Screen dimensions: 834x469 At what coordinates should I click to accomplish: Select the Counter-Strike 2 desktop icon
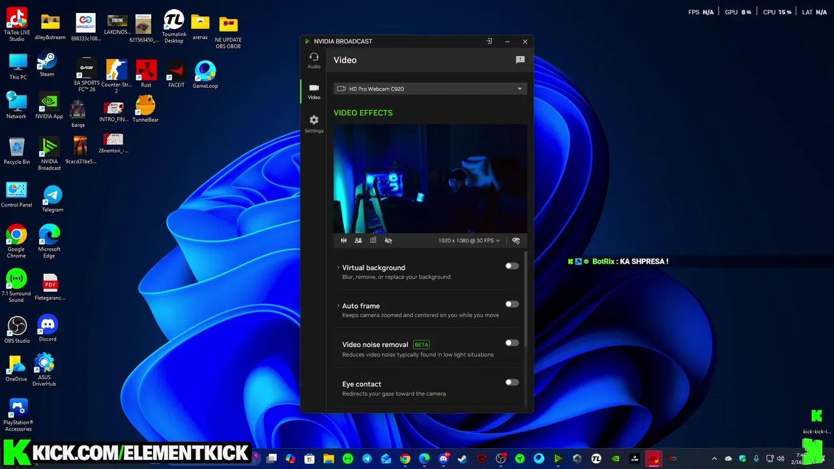(x=117, y=76)
